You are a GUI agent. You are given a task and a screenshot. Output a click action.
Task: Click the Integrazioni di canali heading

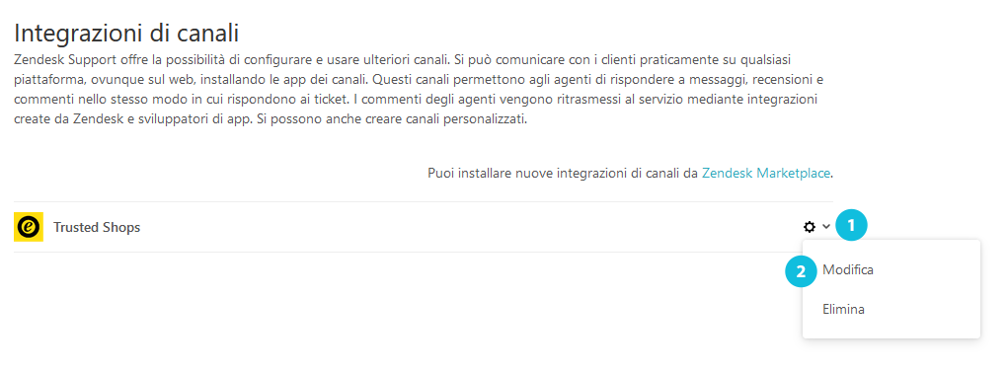point(126,33)
